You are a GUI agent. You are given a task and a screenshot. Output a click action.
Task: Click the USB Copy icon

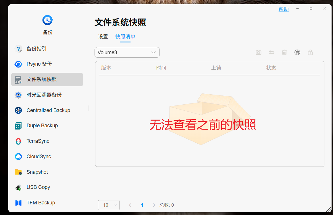click(18, 187)
